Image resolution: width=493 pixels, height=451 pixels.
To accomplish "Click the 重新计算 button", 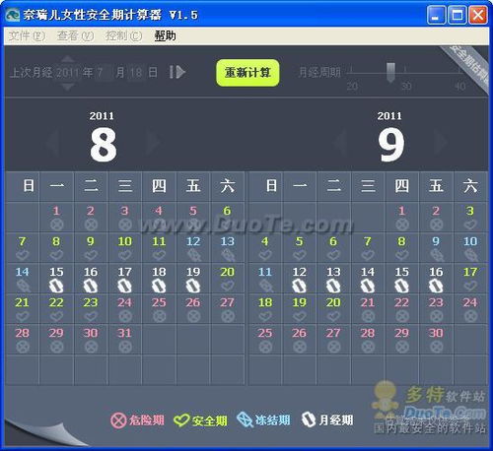I will pyautogui.click(x=247, y=73).
